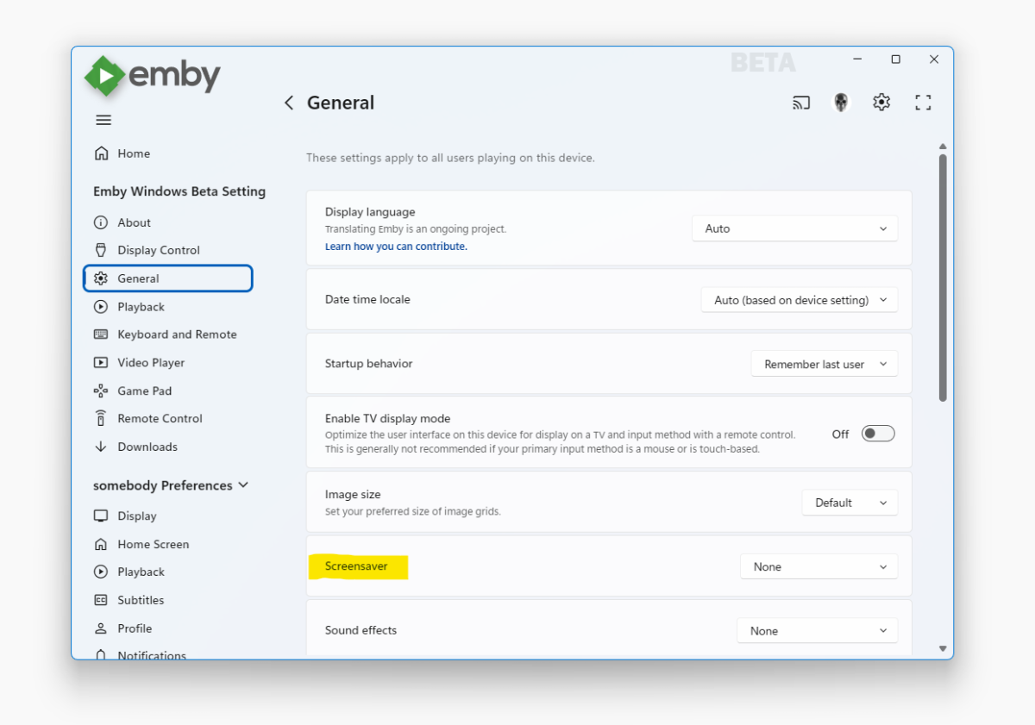This screenshot has width=1035, height=725.
Task: Collapse the somebody Preferences section chevron
Action: (243, 485)
